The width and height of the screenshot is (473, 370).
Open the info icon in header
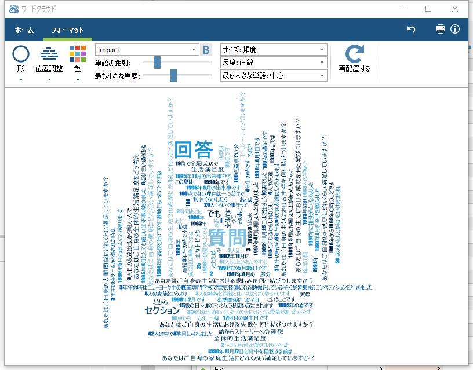coord(455,29)
